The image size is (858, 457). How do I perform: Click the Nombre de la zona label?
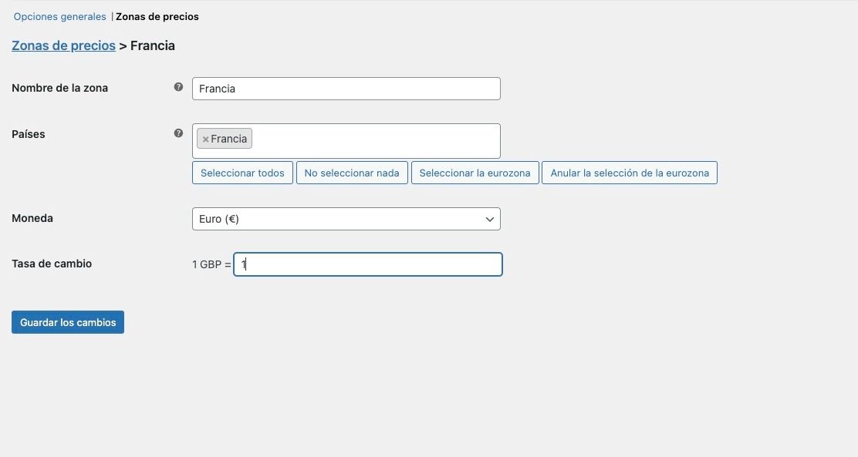[59, 88]
